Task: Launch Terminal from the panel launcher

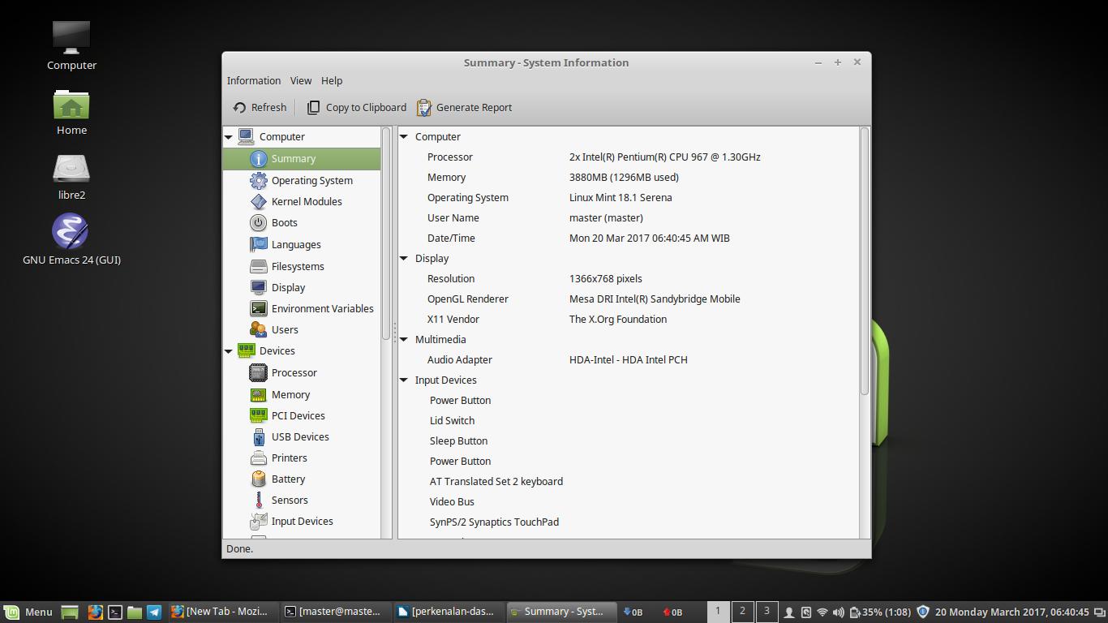Action: [x=115, y=612]
